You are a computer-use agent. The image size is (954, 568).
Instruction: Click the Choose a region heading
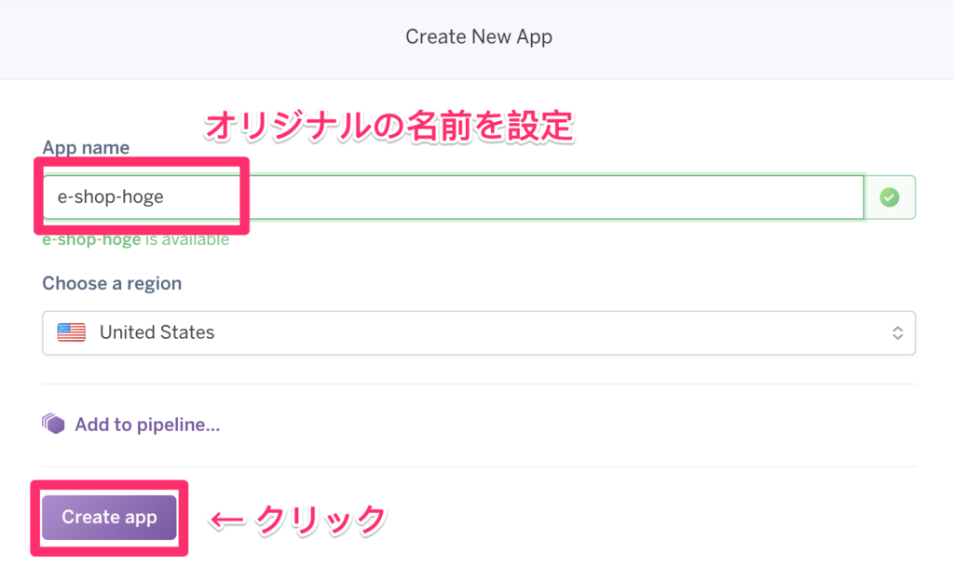112,283
